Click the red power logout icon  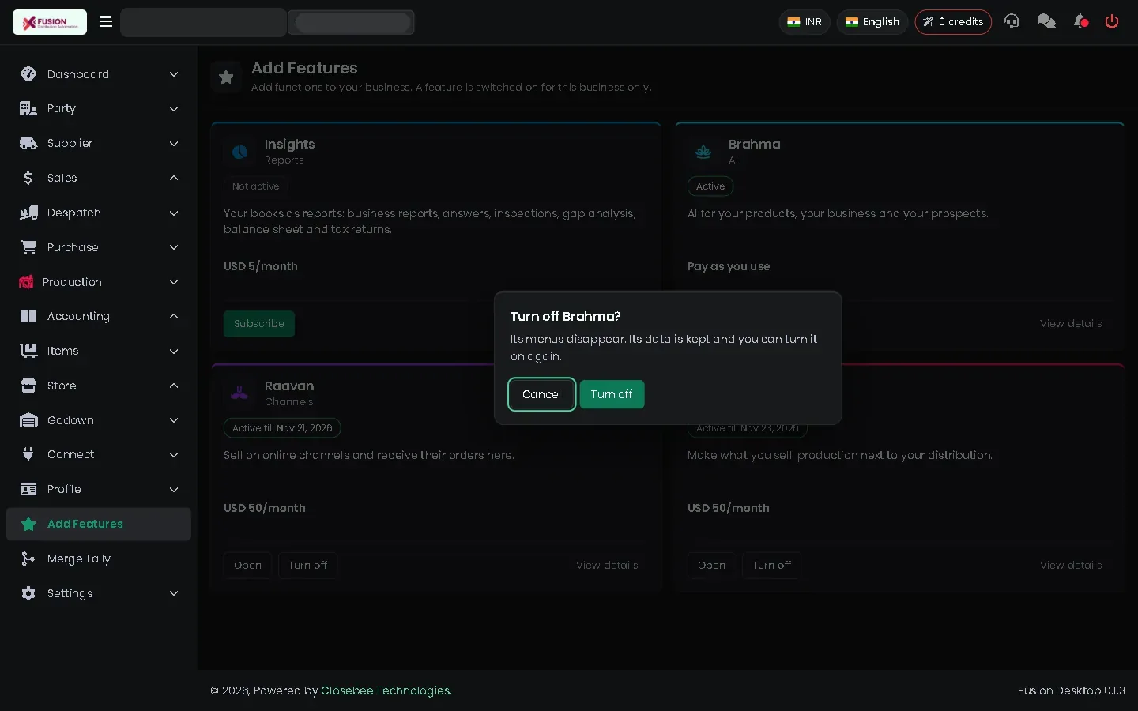click(x=1112, y=21)
